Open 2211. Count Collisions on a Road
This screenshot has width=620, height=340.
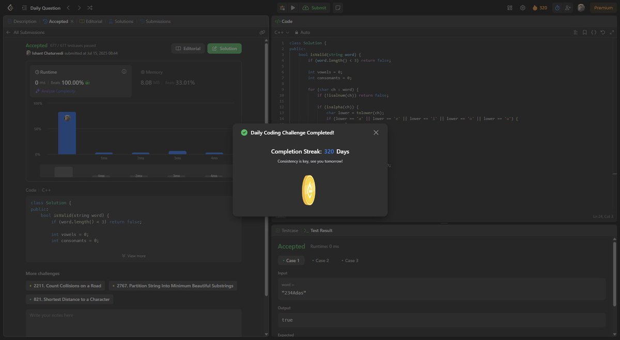point(66,286)
